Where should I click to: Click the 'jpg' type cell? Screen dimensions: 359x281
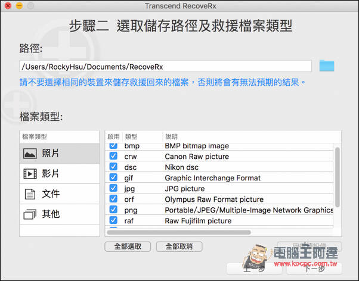(x=129, y=189)
